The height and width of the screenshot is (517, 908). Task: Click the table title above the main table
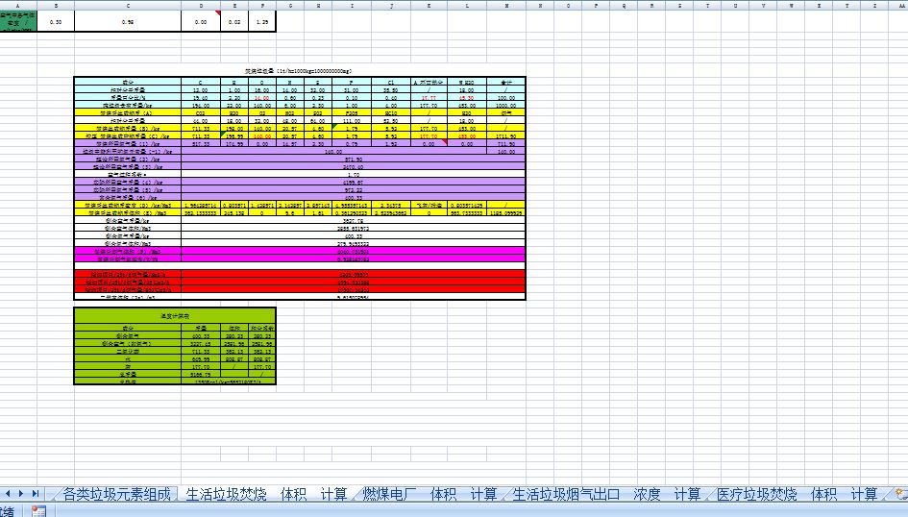click(x=298, y=71)
